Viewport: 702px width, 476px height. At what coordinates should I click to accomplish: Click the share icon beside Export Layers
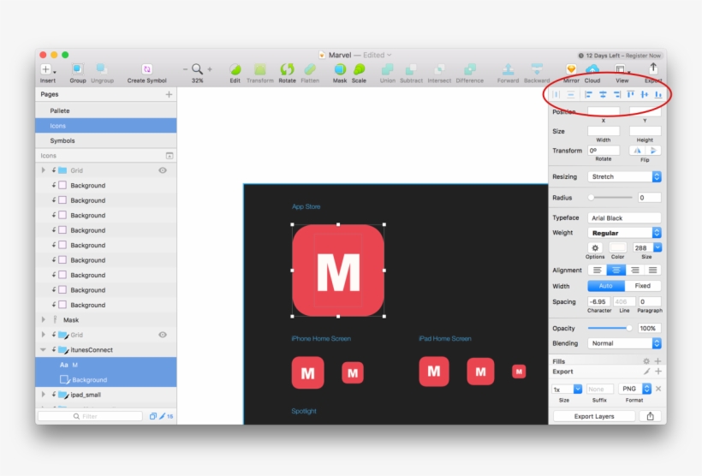pyautogui.click(x=650, y=416)
